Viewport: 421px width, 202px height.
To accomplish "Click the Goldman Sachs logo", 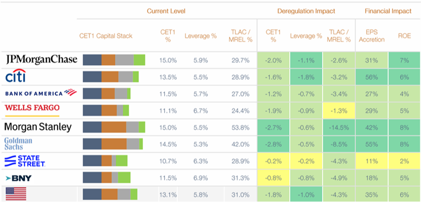I will coord(18,144).
